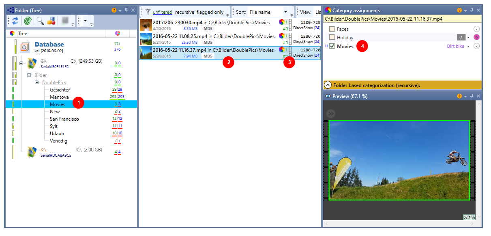This screenshot has height=236, width=491.
Task: Click the funnel filter icon
Action: pyautogui.click(x=148, y=12)
